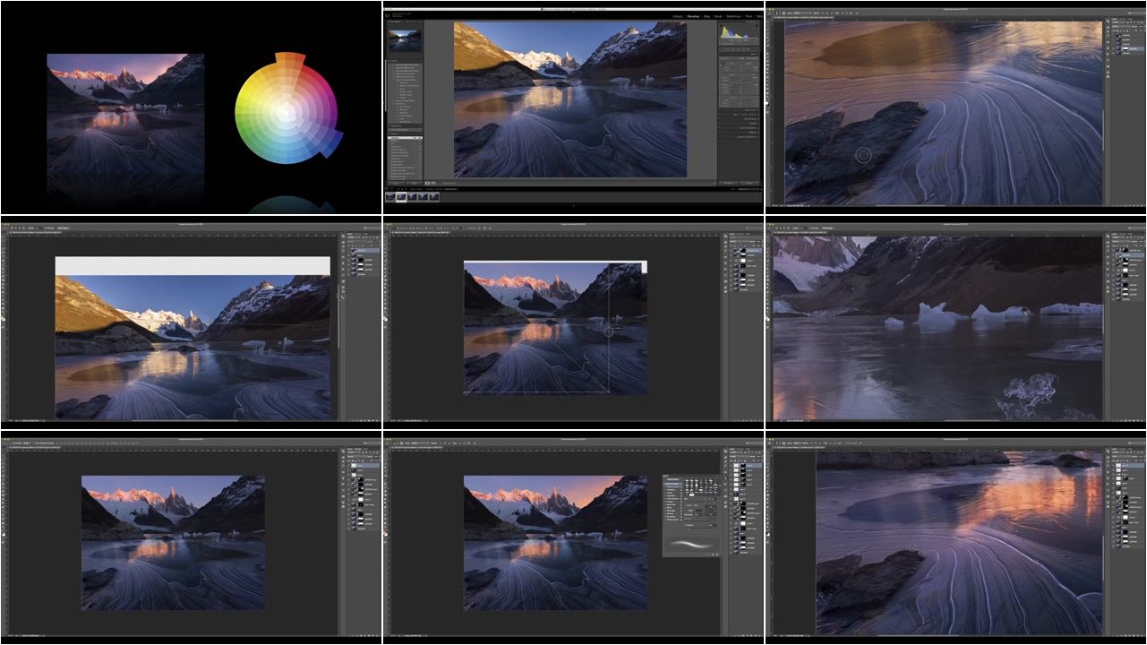Open the Slideshow module in Lightroom
This screenshot has height=645, width=1147.
(733, 16)
